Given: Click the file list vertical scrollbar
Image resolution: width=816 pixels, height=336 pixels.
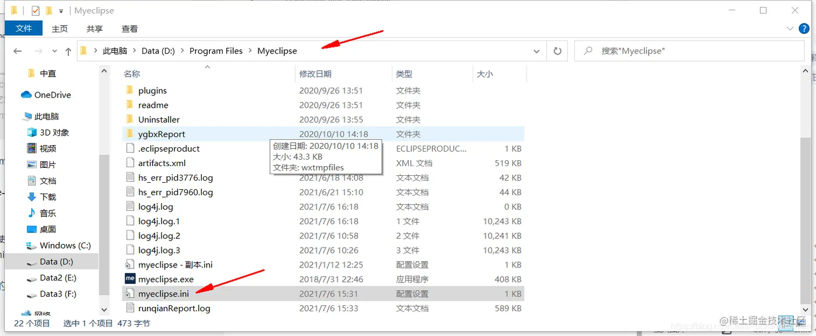Looking at the screenshot, I should click(805, 220).
